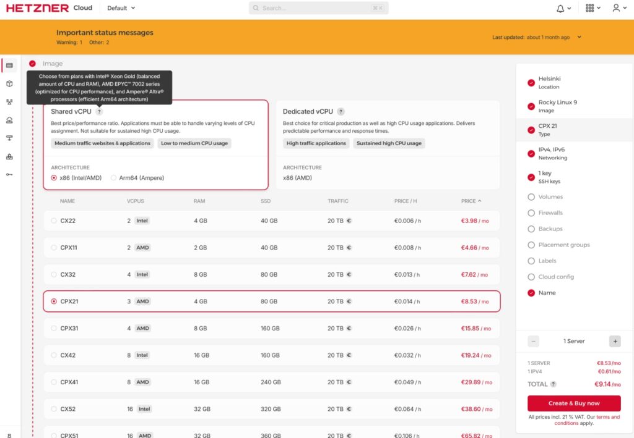634x438 pixels.
Task: Select the CX22 server plan
Action: pyautogui.click(x=53, y=221)
